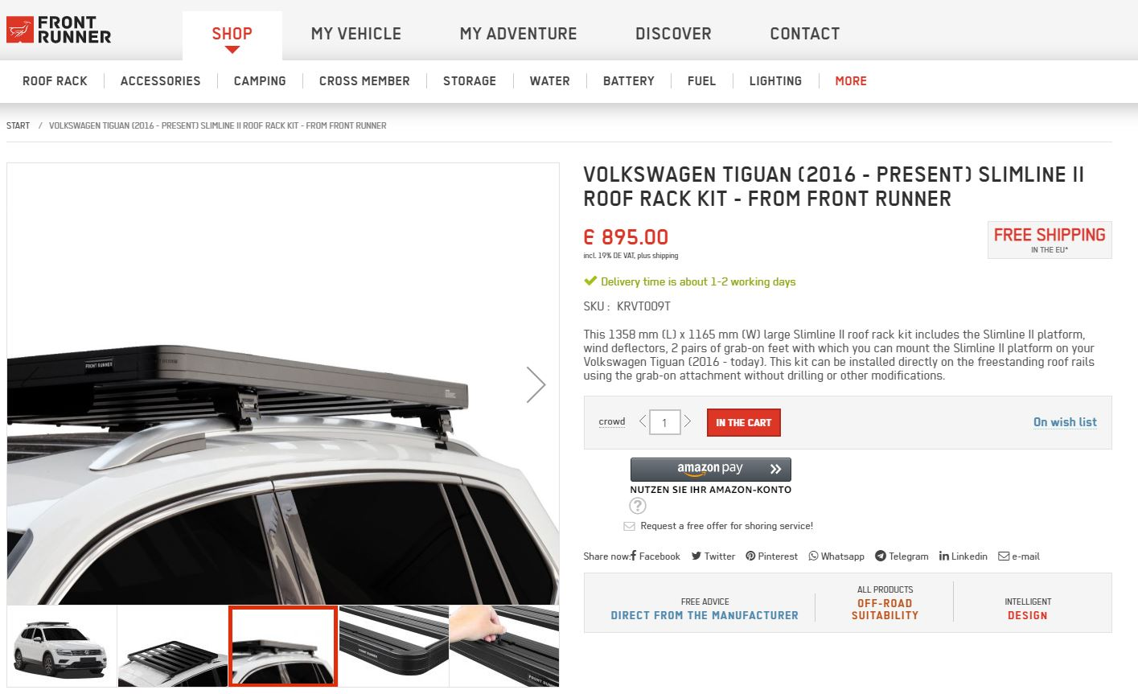The width and height of the screenshot is (1138, 694).
Task: Select ROOF RACK category
Action: tap(55, 80)
